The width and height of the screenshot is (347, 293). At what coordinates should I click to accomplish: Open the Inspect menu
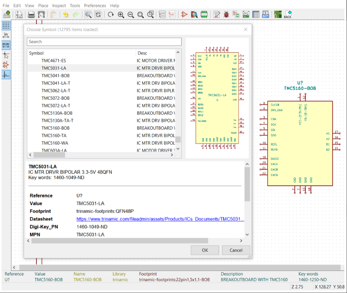[59, 6]
